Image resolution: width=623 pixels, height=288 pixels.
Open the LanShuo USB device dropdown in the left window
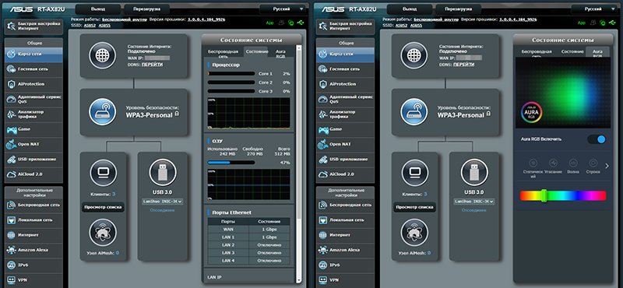[163, 202]
